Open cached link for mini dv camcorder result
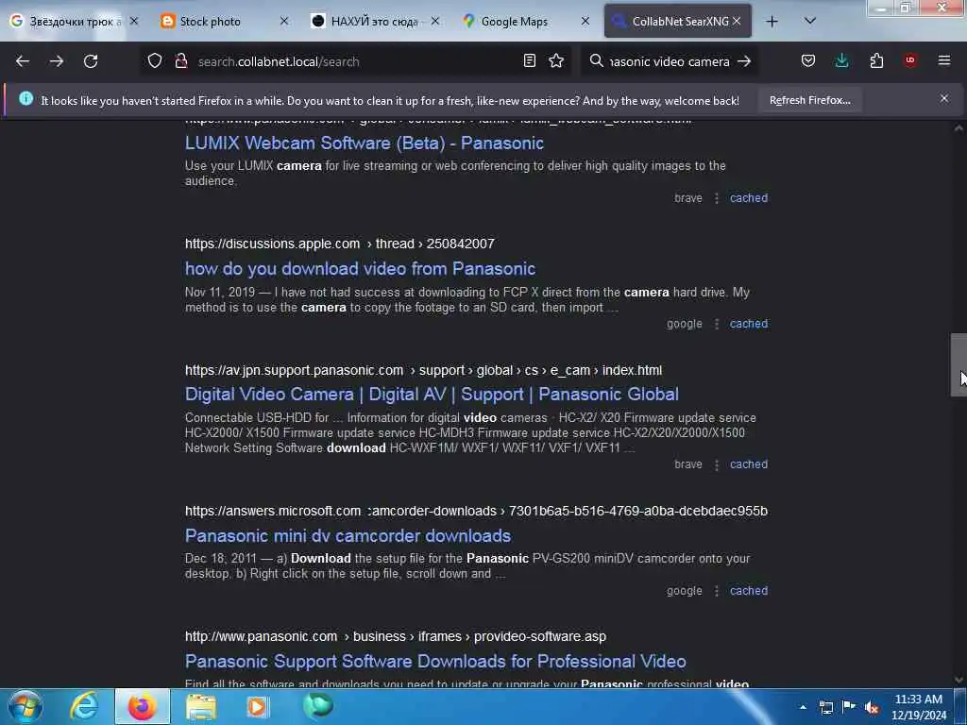Image resolution: width=967 pixels, height=725 pixels. tap(749, 591)
